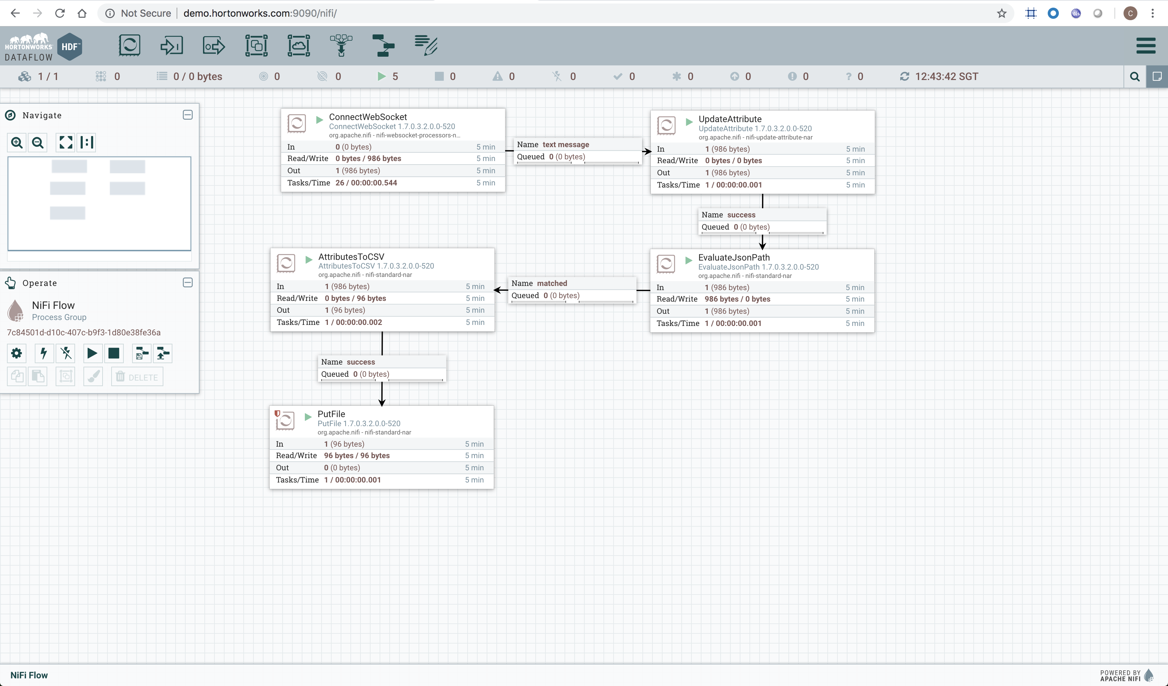Open the global hamburger menu
Viewport: 1168px width, 686px height.
1146,46
